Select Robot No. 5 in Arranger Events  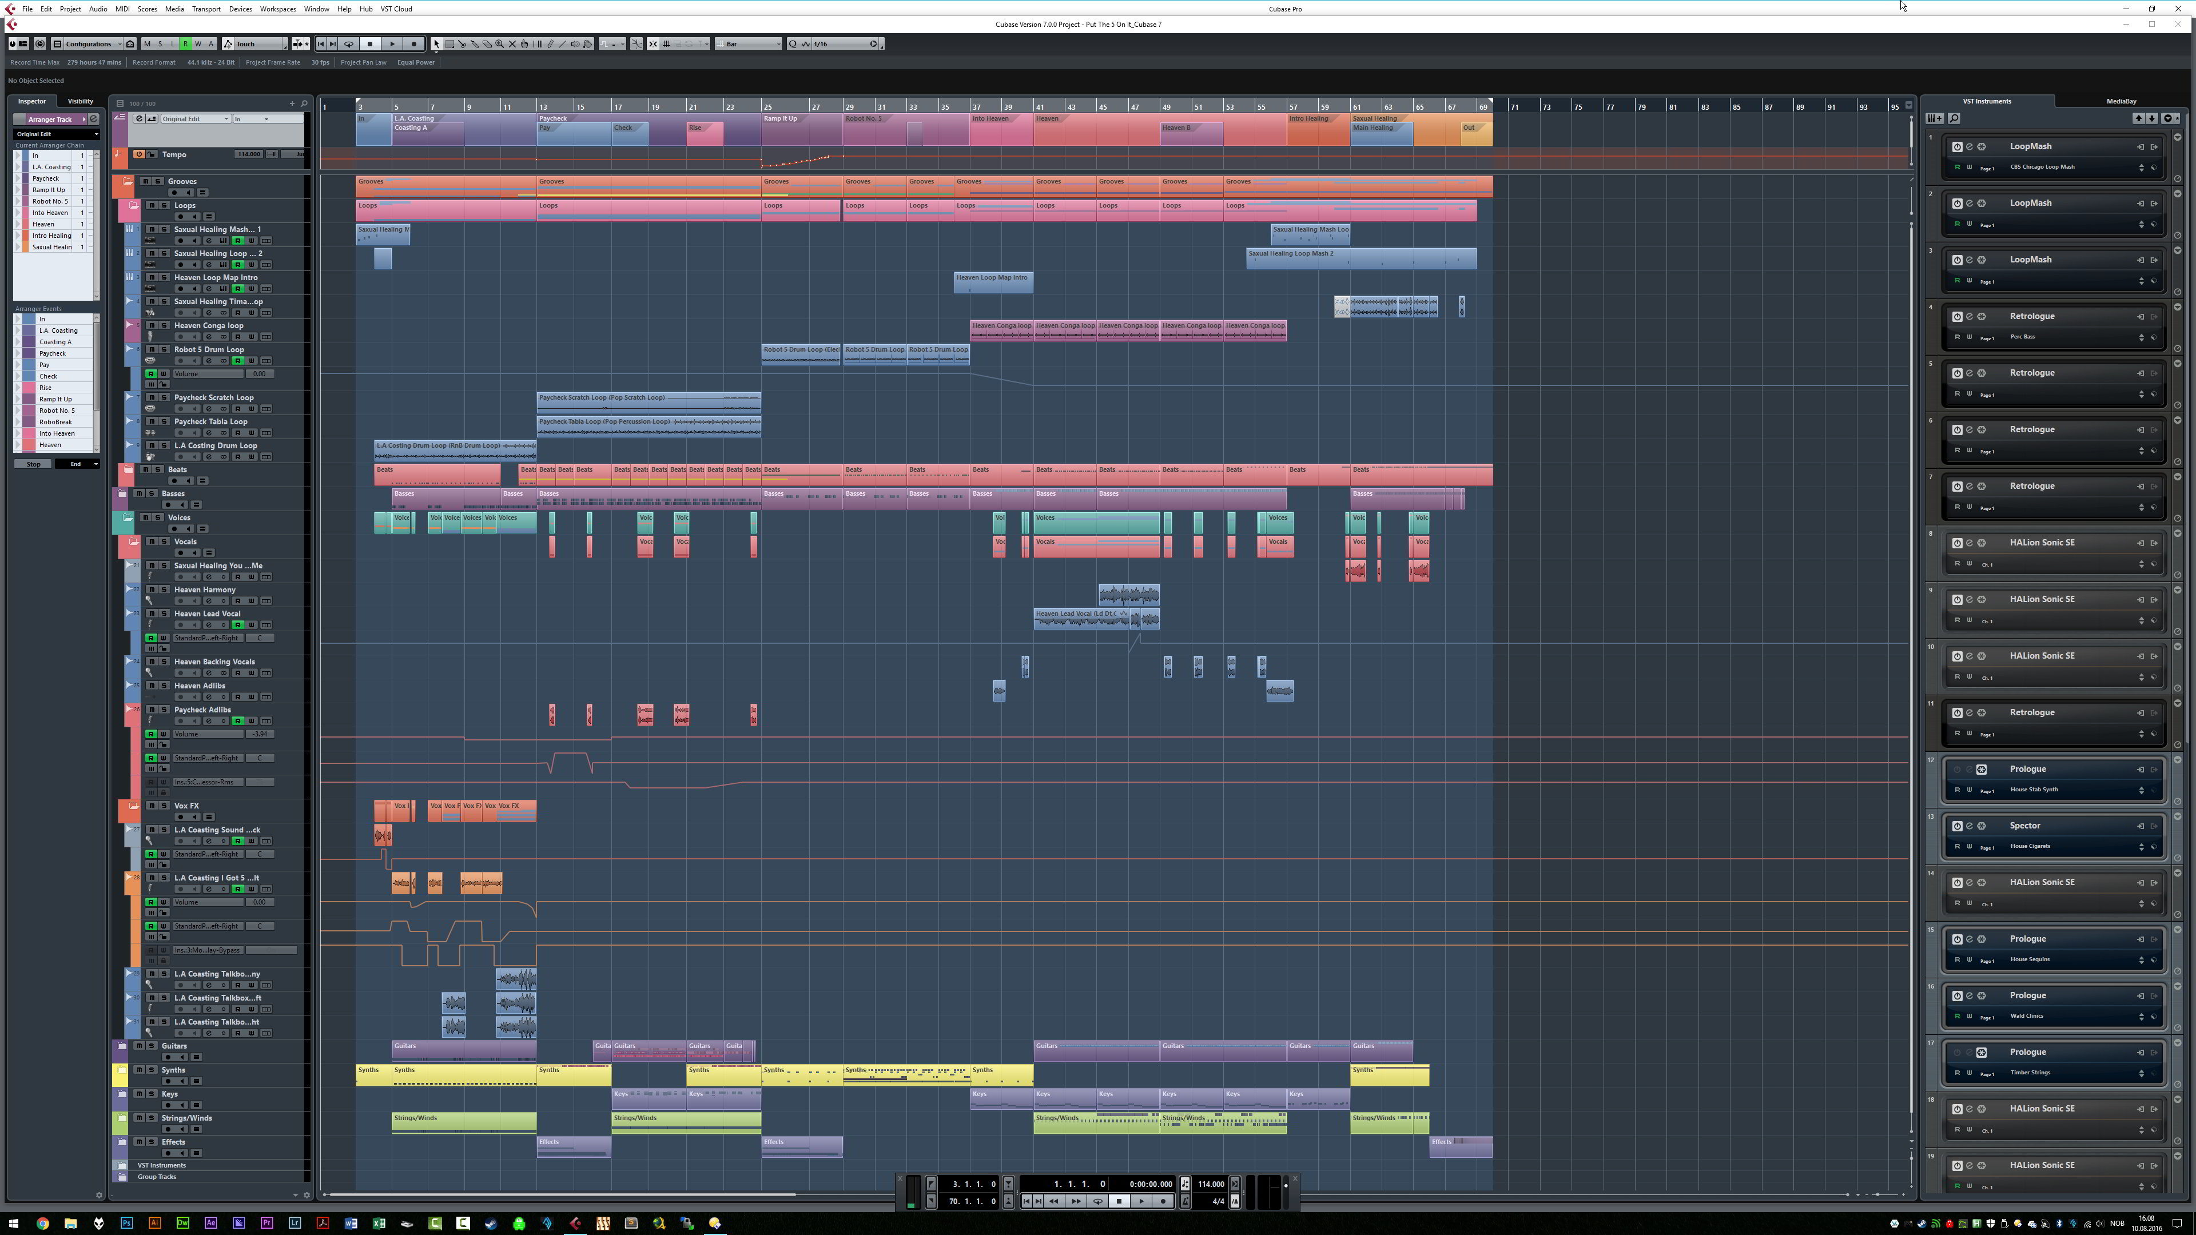[x=56, y=411]
